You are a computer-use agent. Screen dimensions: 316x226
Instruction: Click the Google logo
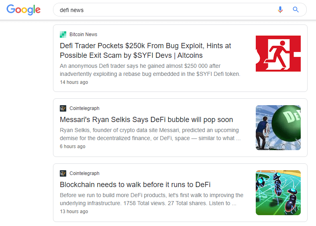click(24, 10)
